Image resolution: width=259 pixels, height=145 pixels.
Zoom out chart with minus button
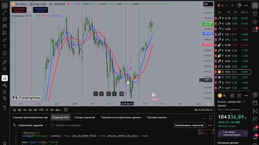pyautogui.click(x=96, y=94)
